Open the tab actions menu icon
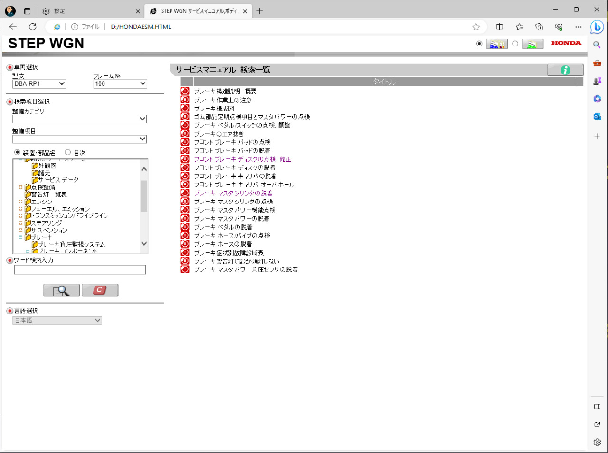 [27, 11]
